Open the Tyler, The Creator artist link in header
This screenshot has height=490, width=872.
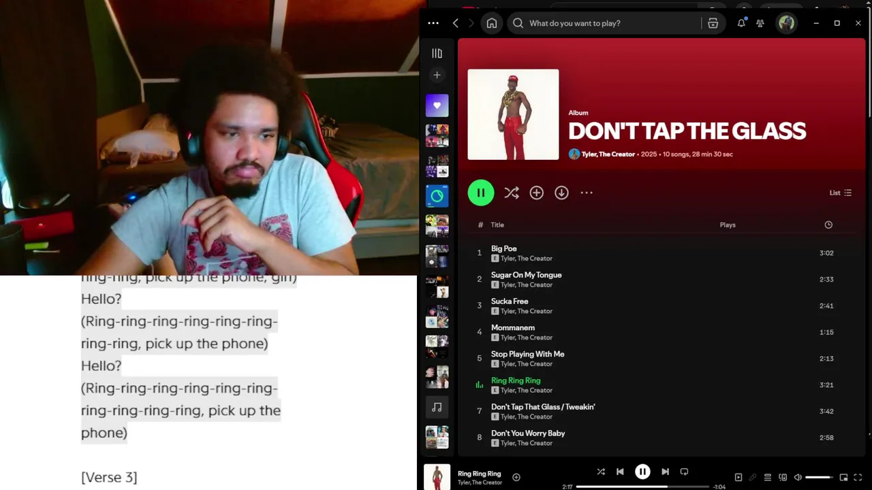(x=608, y=154)
